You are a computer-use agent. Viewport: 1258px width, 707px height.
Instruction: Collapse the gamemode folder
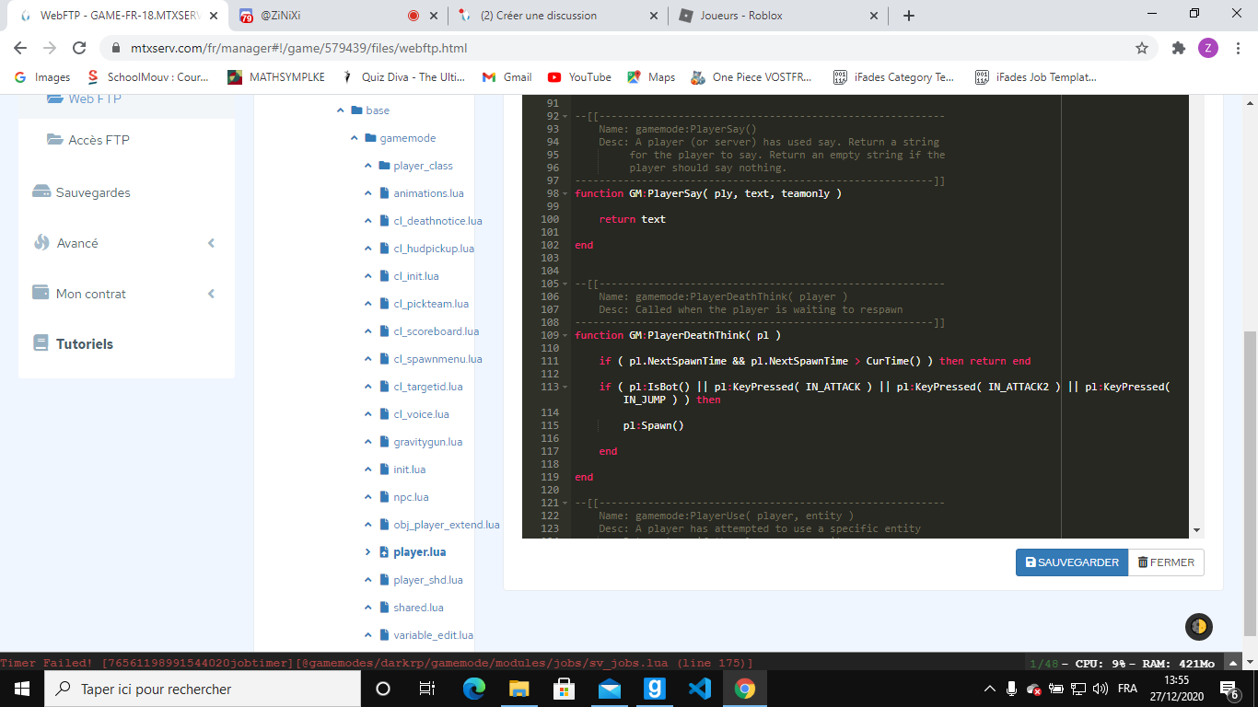(x=354, y=138)
